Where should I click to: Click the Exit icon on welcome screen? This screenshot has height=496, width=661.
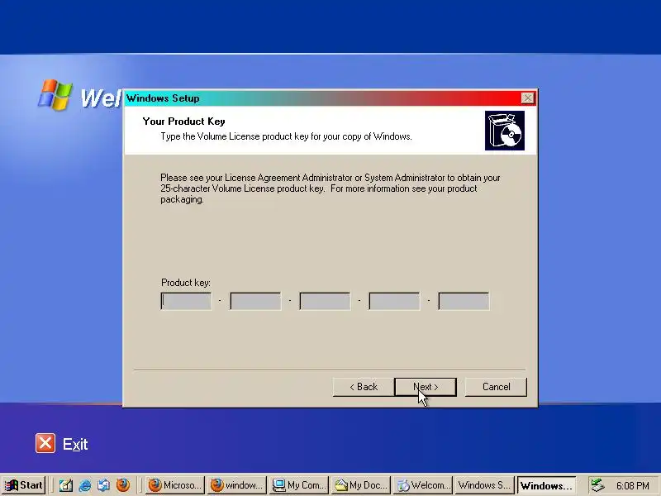[45, 443]
